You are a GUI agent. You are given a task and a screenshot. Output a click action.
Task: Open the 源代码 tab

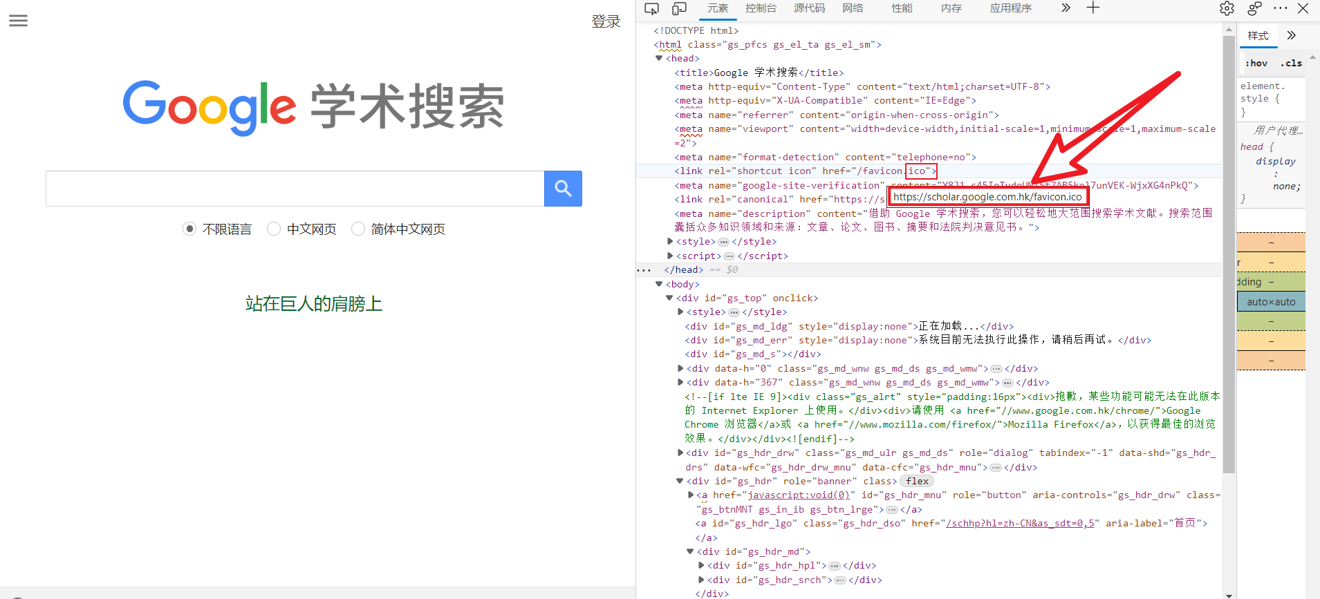tap(809, 8)
